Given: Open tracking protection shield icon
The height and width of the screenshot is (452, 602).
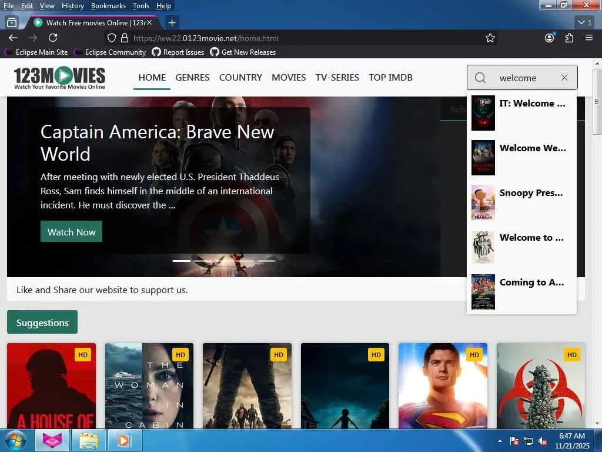Looking at the screenshot, I should tap(111, 38).
